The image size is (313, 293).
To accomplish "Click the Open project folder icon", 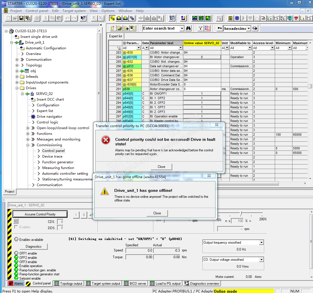I will tap(15, 18).
